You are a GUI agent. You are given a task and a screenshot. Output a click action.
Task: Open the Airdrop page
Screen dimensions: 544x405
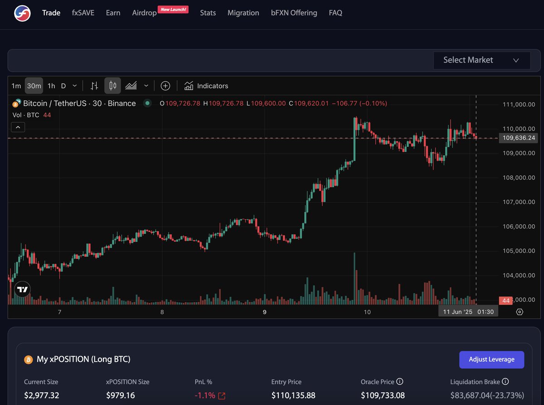coord(144,13)
